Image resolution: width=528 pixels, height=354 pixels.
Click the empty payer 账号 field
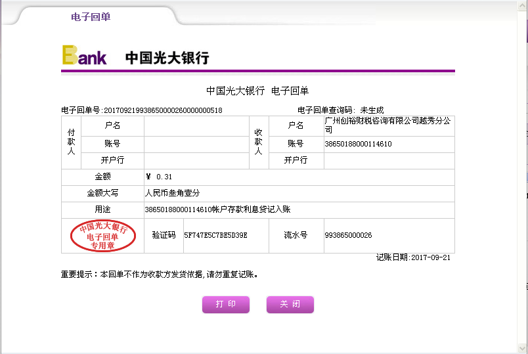(x=196, y=144)
